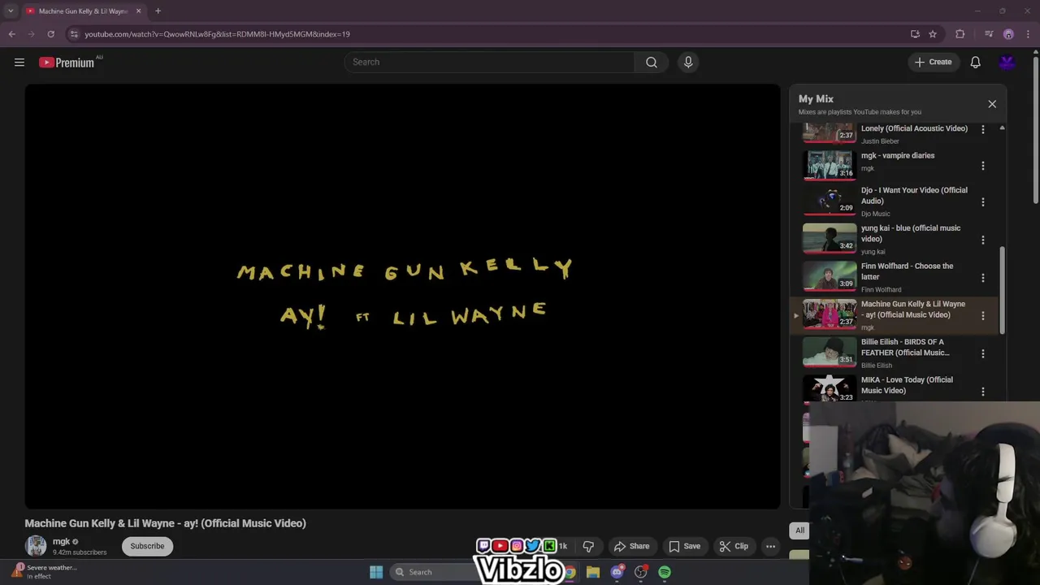Open more actions ellipsis below video

pos(770,546)
